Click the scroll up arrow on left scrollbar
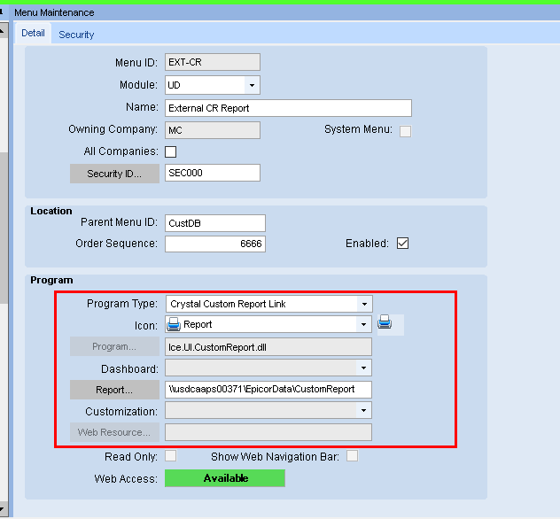560x519 pixels. pos(3,31)
